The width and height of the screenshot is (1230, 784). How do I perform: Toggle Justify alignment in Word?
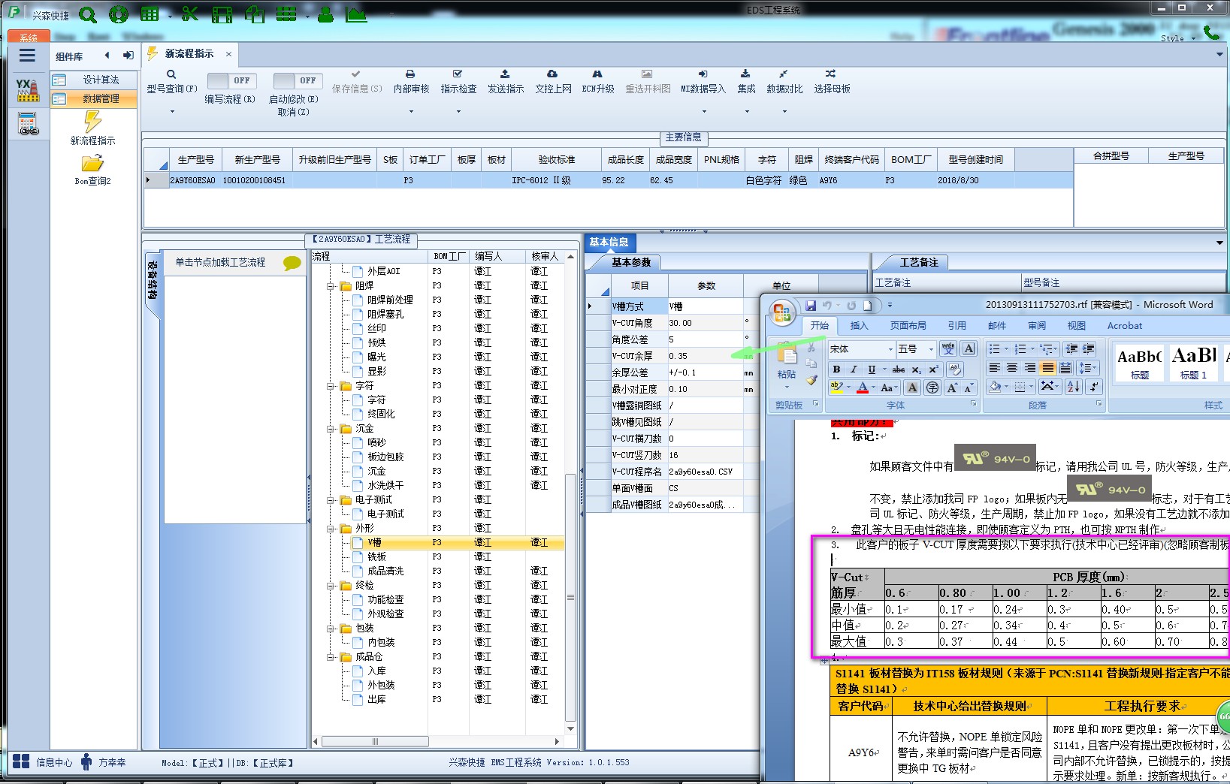coord(1047,368)
